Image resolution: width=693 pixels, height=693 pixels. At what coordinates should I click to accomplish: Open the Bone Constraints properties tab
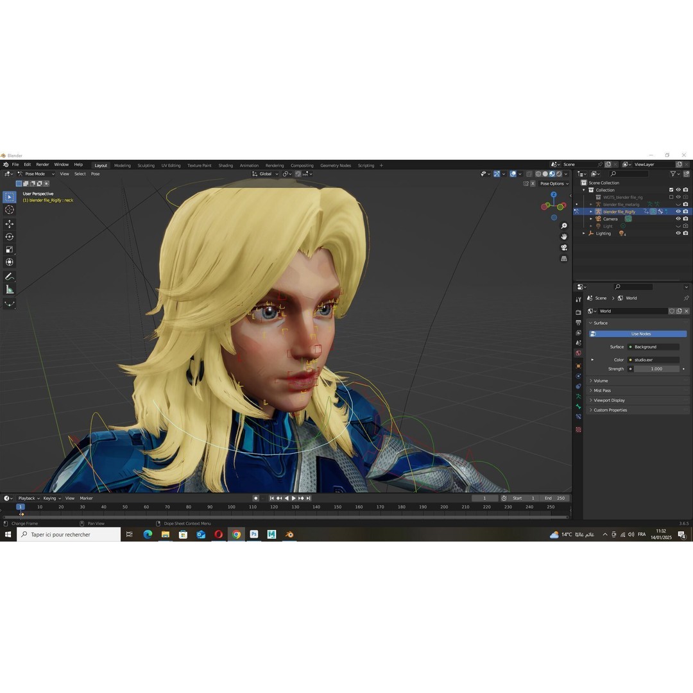(x=578, y=417)
